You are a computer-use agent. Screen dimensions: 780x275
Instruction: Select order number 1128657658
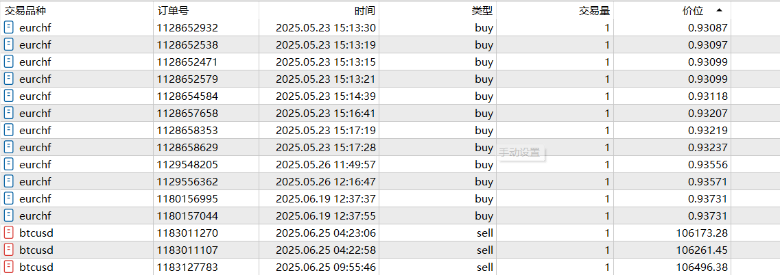coord(187,113)
